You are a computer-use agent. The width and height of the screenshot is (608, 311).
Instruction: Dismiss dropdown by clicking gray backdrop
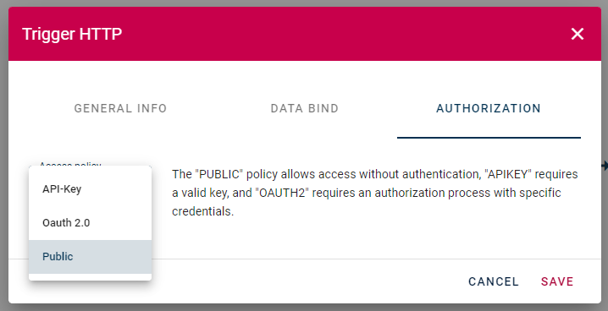pyautogui.click(x=4, y=155)
